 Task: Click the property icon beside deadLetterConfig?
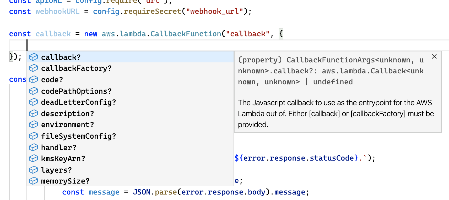coord(34,102)
